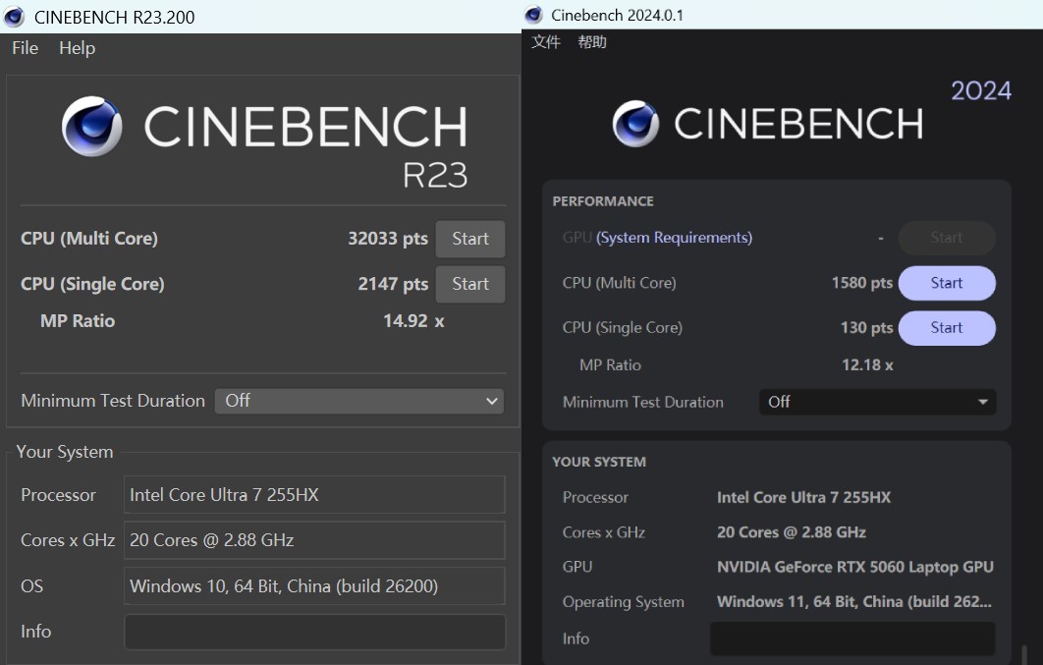Image resolution: width=1043 pixels, height=665 pixels.
Task: Open the 帮助 menu in Cinebench 2024
Action: pos(592,42)
